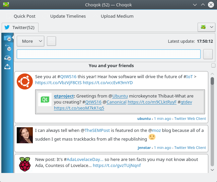The image size is (217, 182).
Task: Click the Qt logo in the quoted tweet
Action: pos(45,100)
